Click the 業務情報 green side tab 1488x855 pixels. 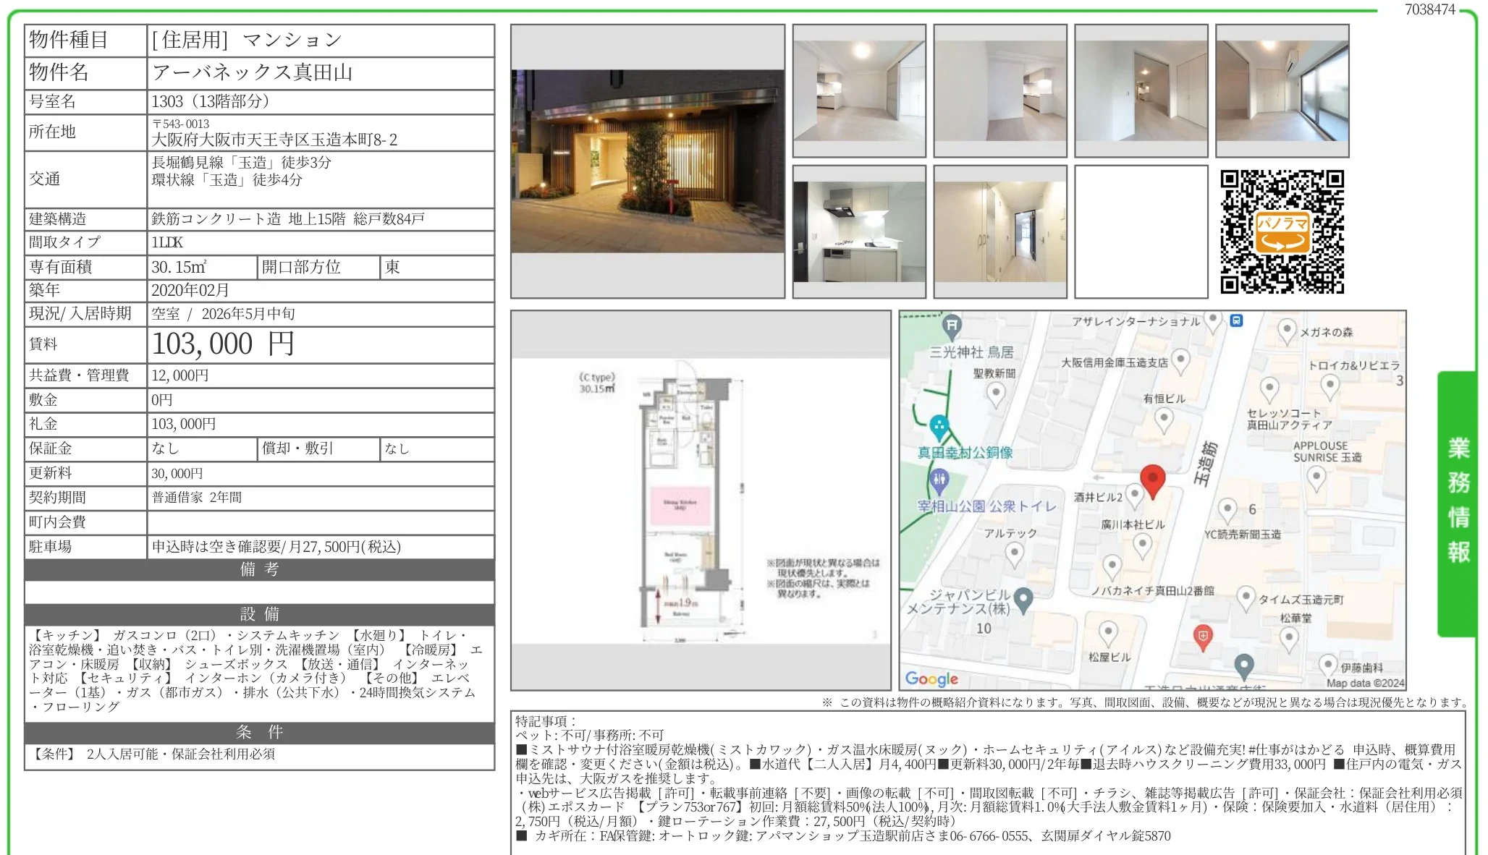[x=1458, y=501]
